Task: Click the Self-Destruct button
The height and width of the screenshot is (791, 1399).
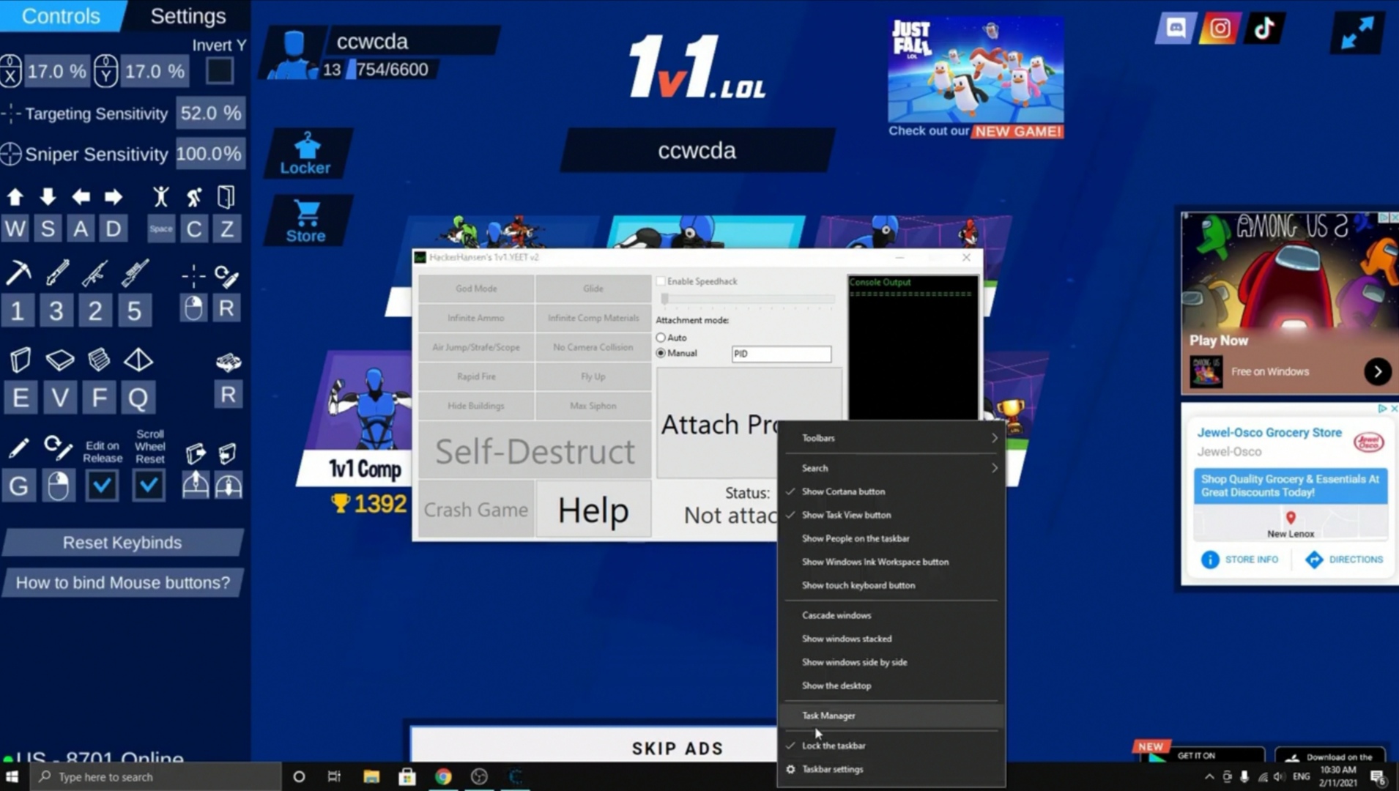Action: pyautogui.click(x=535, y=450)
